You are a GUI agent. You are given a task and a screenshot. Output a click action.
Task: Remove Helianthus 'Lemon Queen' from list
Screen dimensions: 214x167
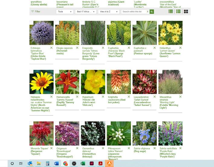click(180, 48)
